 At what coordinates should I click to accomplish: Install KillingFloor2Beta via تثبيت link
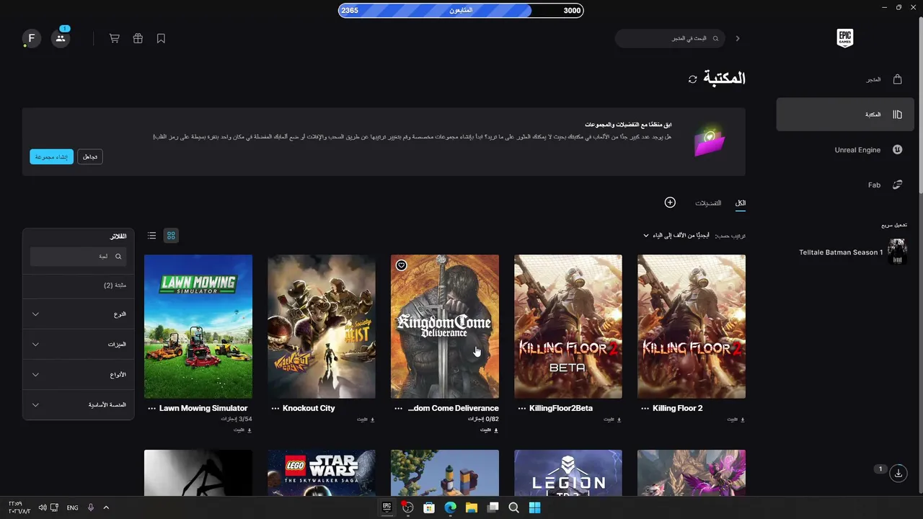(x=612, y=419)
